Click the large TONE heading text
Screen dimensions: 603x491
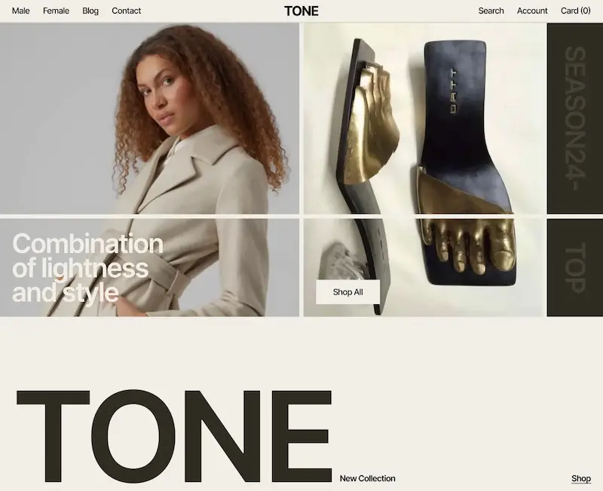174,437
